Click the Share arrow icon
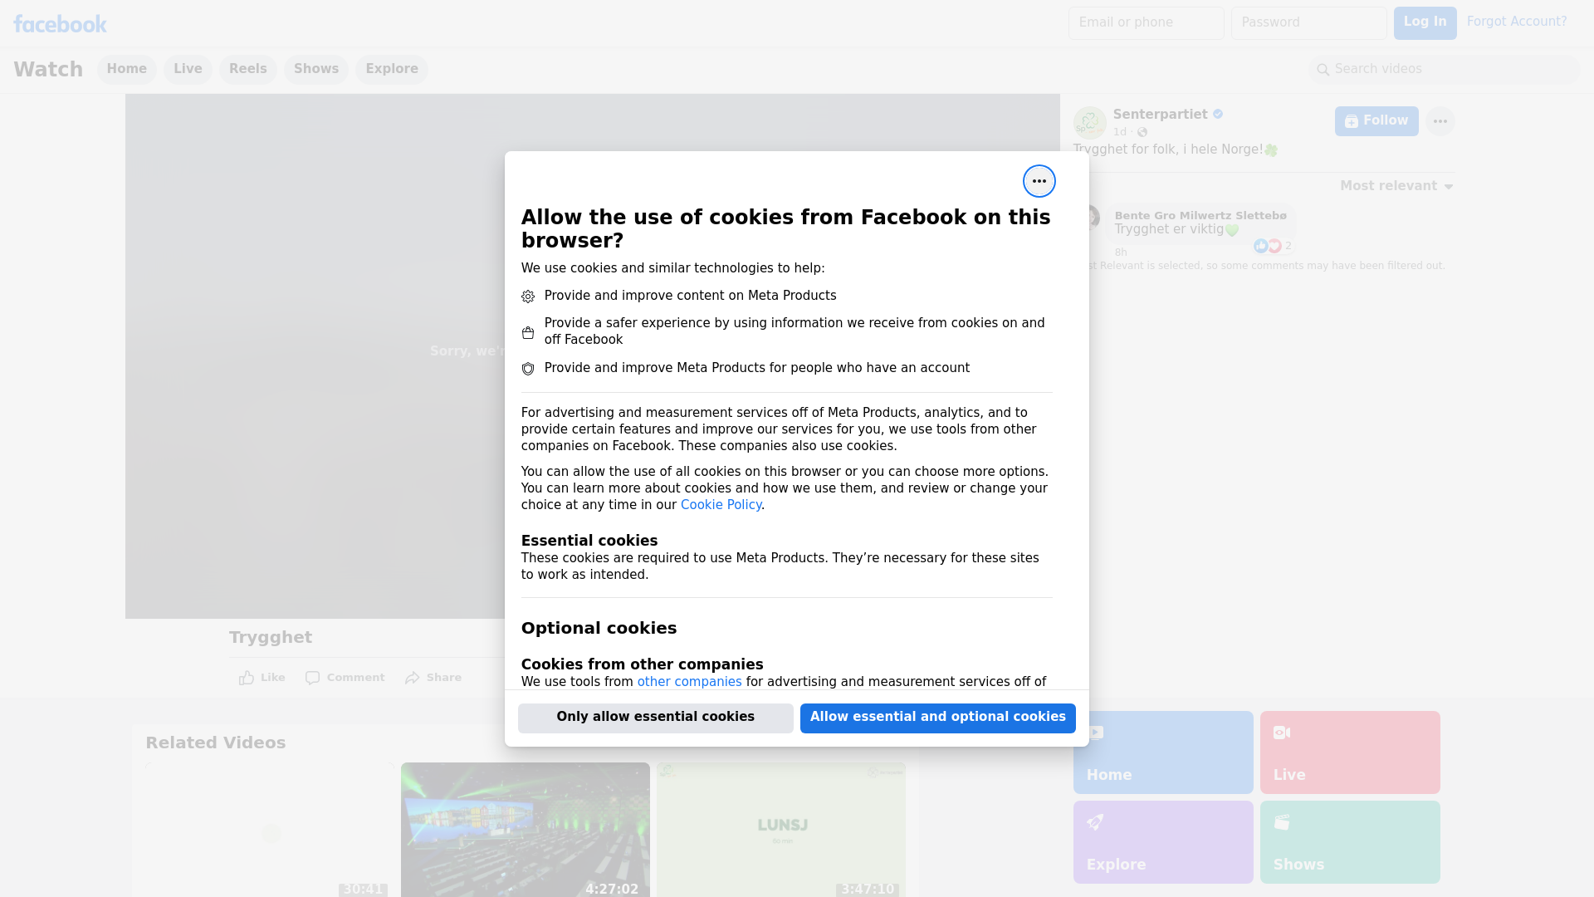 (412, 678)
